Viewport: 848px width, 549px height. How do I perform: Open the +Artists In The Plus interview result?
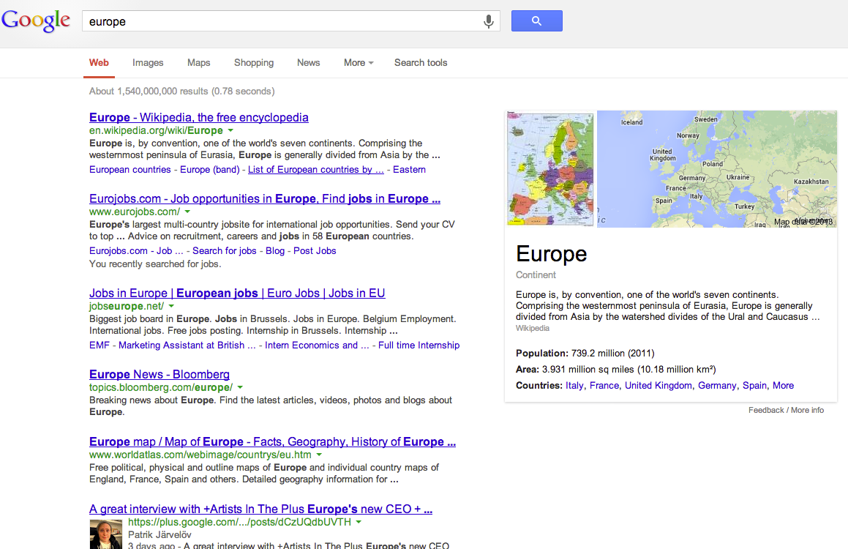point(260,509)
